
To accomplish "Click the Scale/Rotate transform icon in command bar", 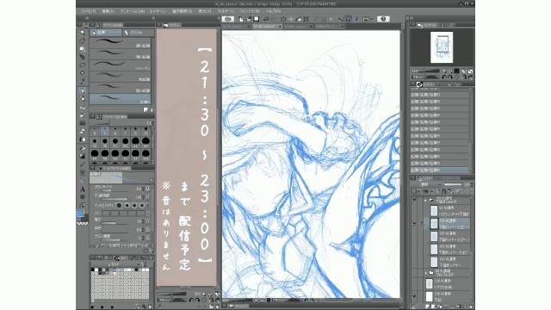I will pos(306,19).
